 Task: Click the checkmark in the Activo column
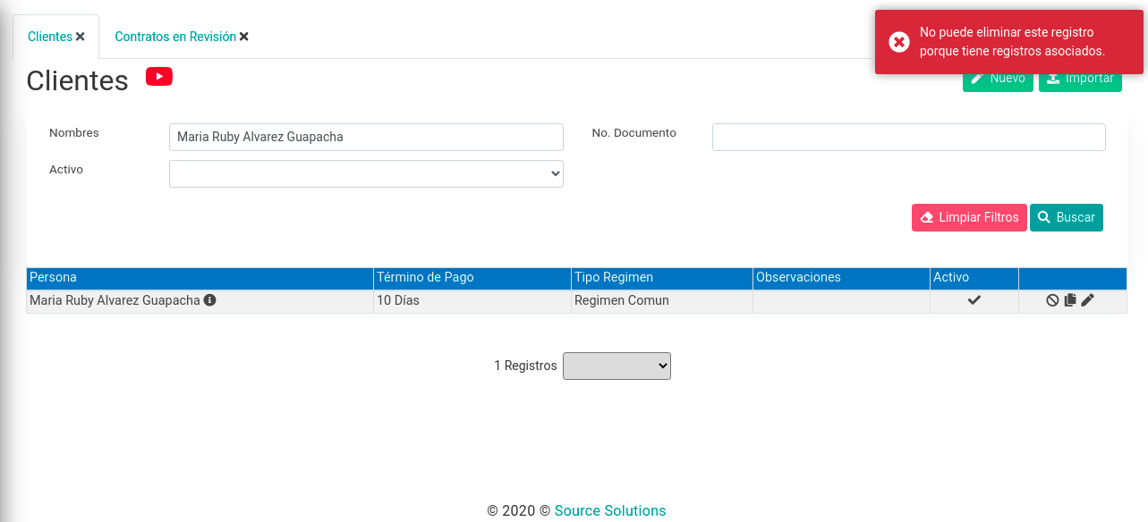pos(974,300)
